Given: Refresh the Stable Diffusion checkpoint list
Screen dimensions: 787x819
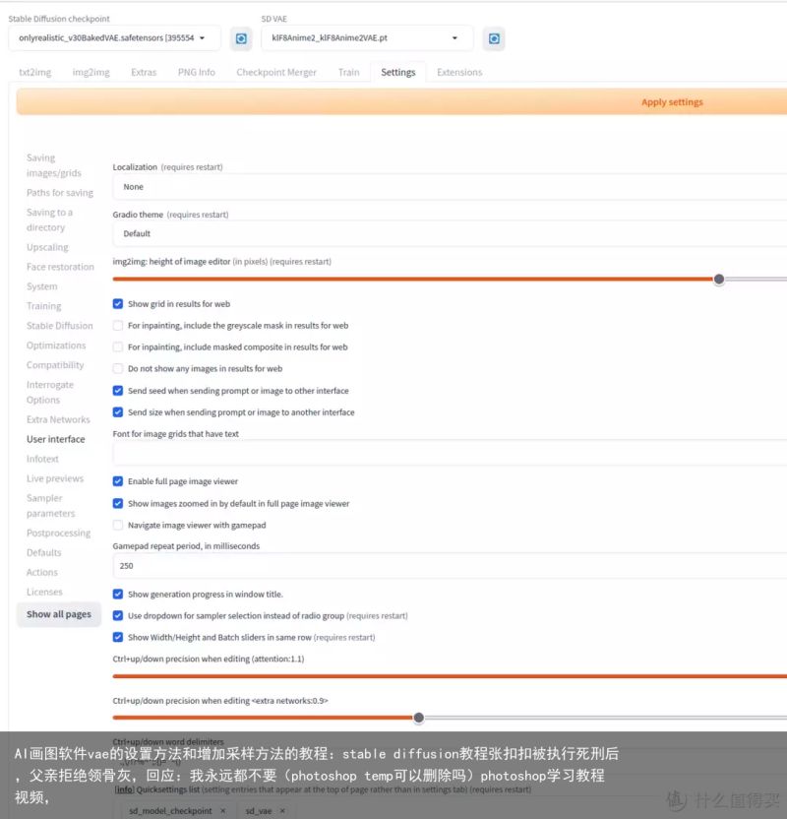Looking at the screenshot, I should pos(241,38).
